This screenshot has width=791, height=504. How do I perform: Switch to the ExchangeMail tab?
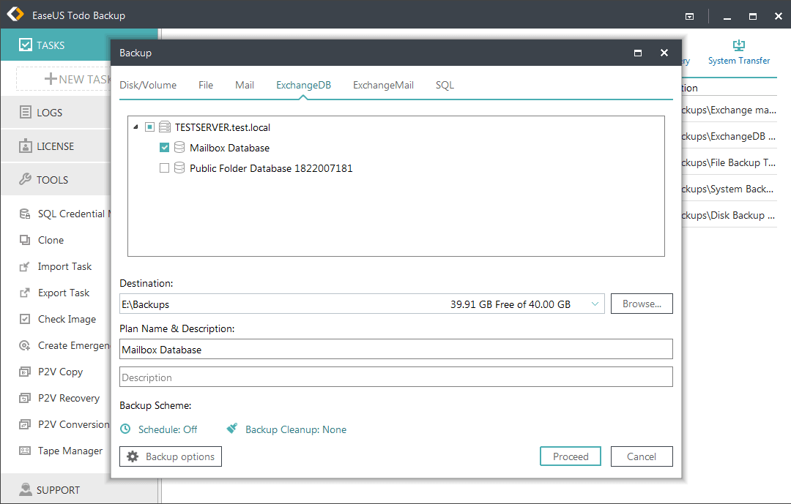tap(383, 85)
